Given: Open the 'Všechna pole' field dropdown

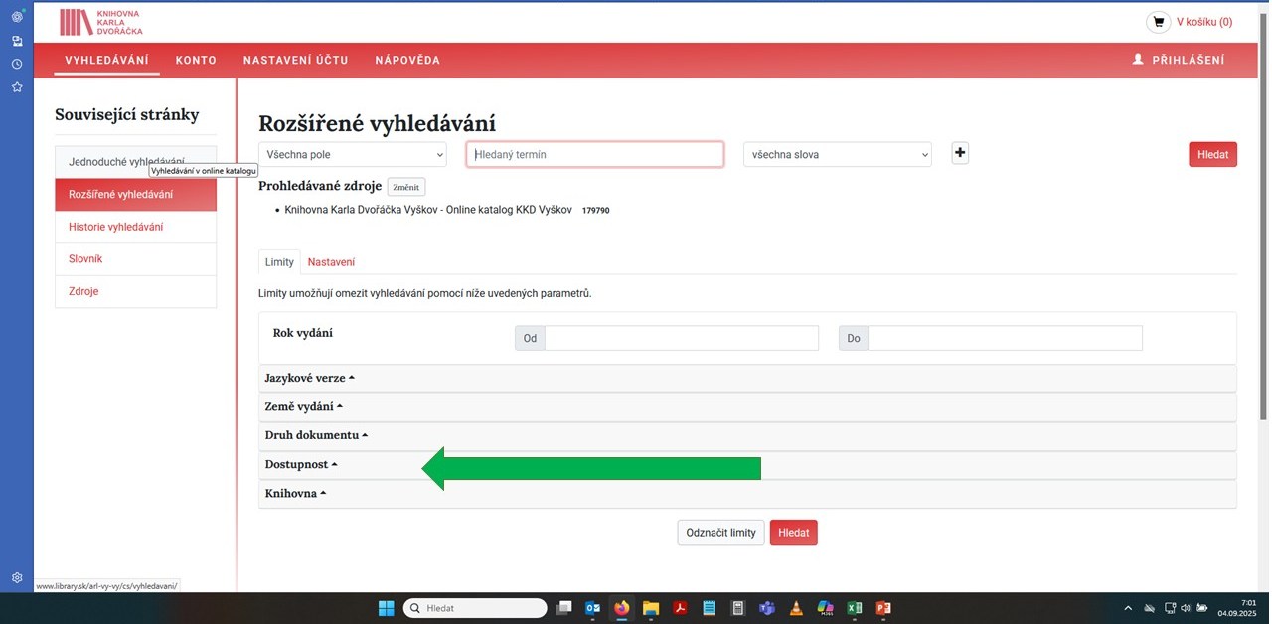Looking at the screenshot, I should coord(353,155).
